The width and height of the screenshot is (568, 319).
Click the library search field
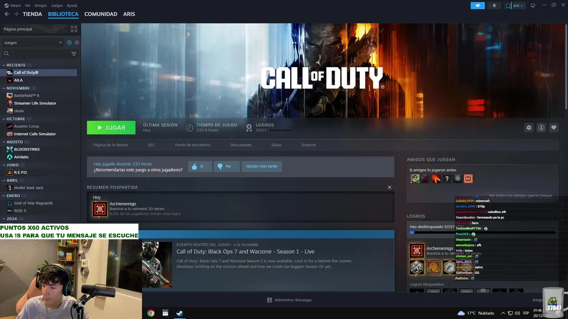35,54
